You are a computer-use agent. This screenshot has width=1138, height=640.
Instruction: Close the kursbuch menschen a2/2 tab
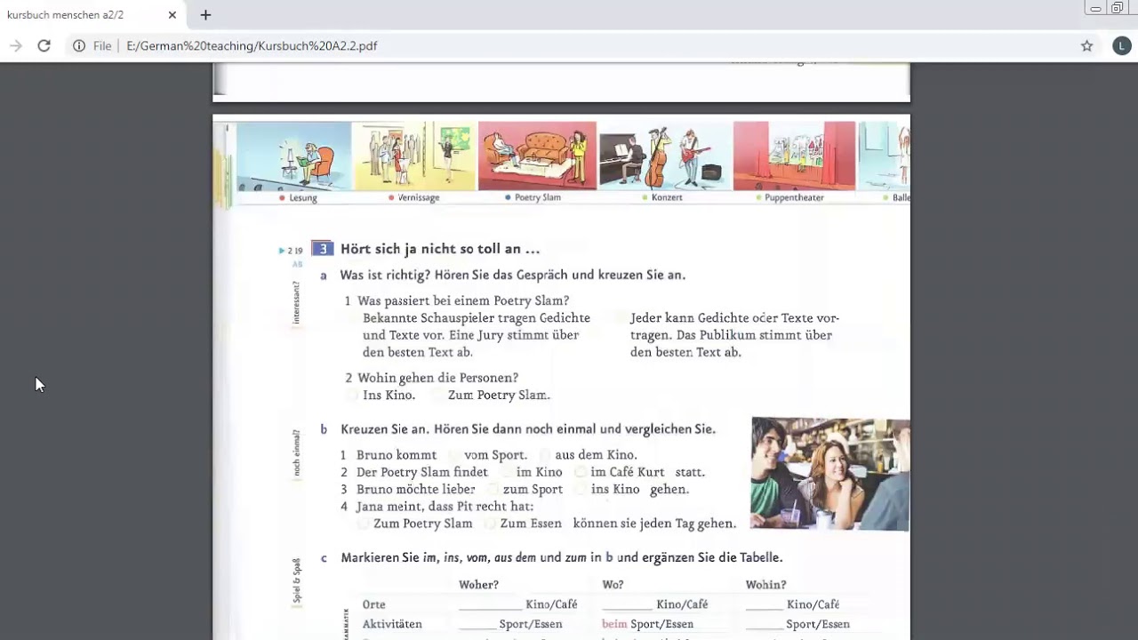[172, 15]
